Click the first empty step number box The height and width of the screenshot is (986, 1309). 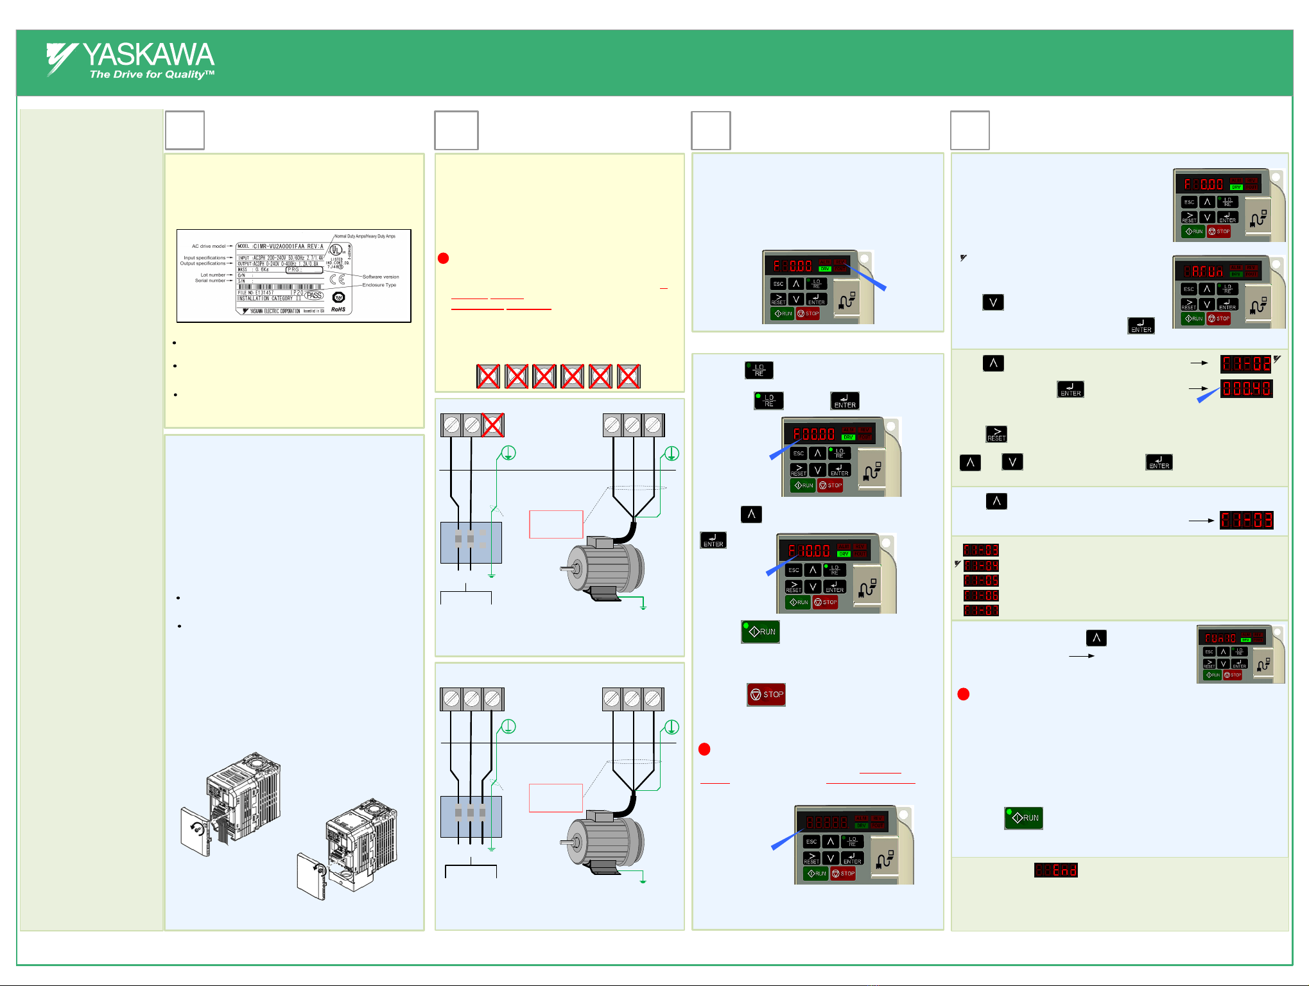click(x=185, y=130)
